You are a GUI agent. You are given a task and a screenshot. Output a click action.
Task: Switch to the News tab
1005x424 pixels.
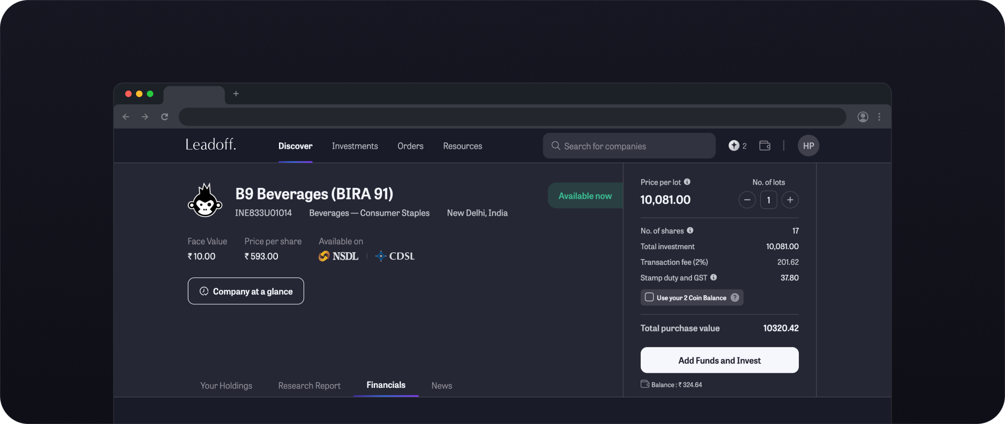[x=442, y=386]
